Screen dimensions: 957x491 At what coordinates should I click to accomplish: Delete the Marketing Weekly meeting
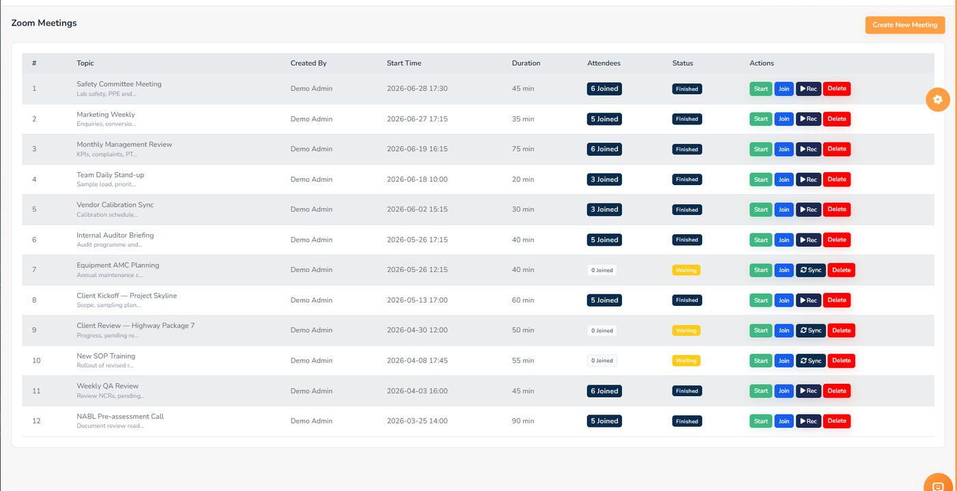tap(837, 119)
